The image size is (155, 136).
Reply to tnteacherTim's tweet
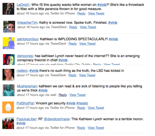73,27
